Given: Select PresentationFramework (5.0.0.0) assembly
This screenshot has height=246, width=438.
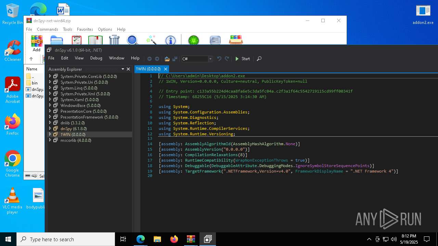Looking at the screenshot, I should pos(89,117).
